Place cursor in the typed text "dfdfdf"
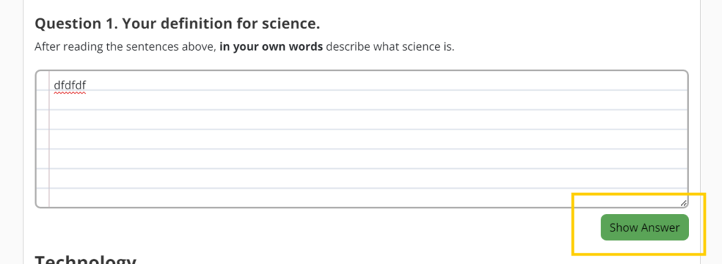Image resolution: width=722 pixels, height=264 pixels. 70,85
